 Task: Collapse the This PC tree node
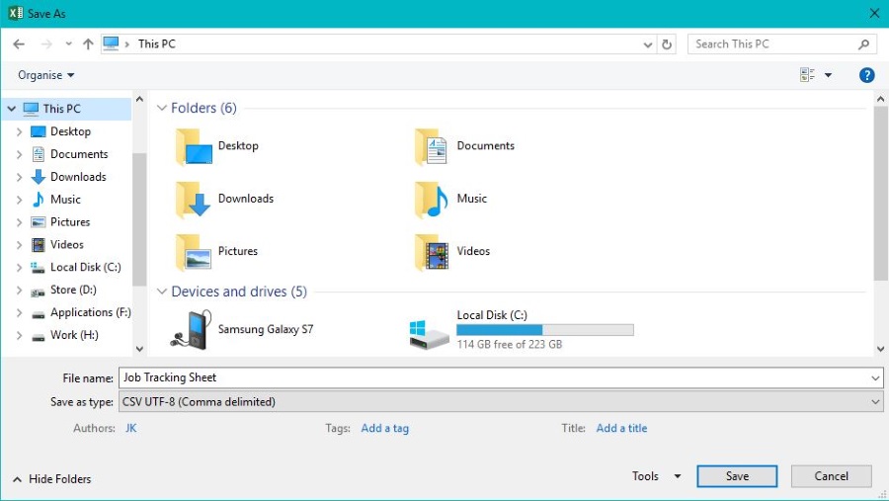coord(11,109)
